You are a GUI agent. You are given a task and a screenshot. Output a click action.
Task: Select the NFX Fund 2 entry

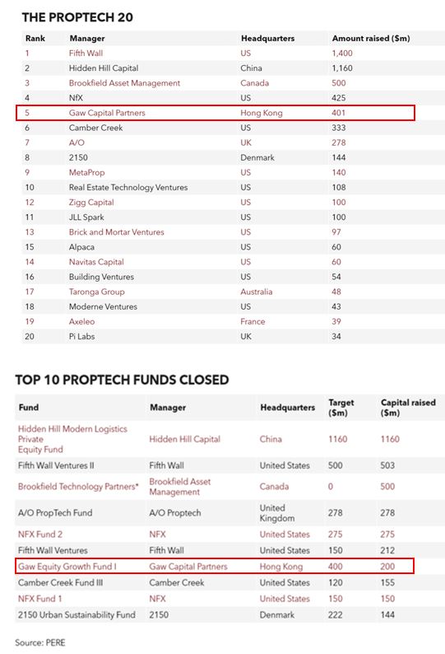tap(40, 535)
